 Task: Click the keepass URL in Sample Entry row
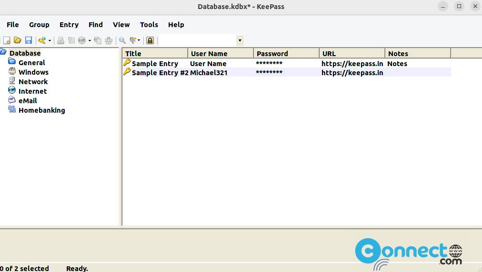click(352, 64)
